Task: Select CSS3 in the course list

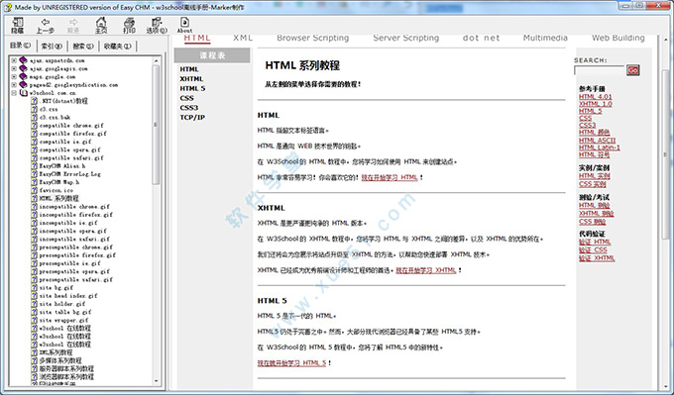Action: click(189, 108)
